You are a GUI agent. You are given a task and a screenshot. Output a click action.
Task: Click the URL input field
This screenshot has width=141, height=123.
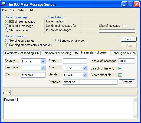[x=74, y=93]
